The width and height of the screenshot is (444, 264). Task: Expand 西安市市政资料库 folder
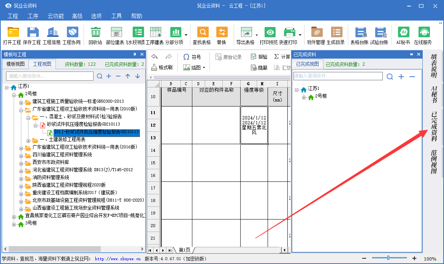(21, 164)
